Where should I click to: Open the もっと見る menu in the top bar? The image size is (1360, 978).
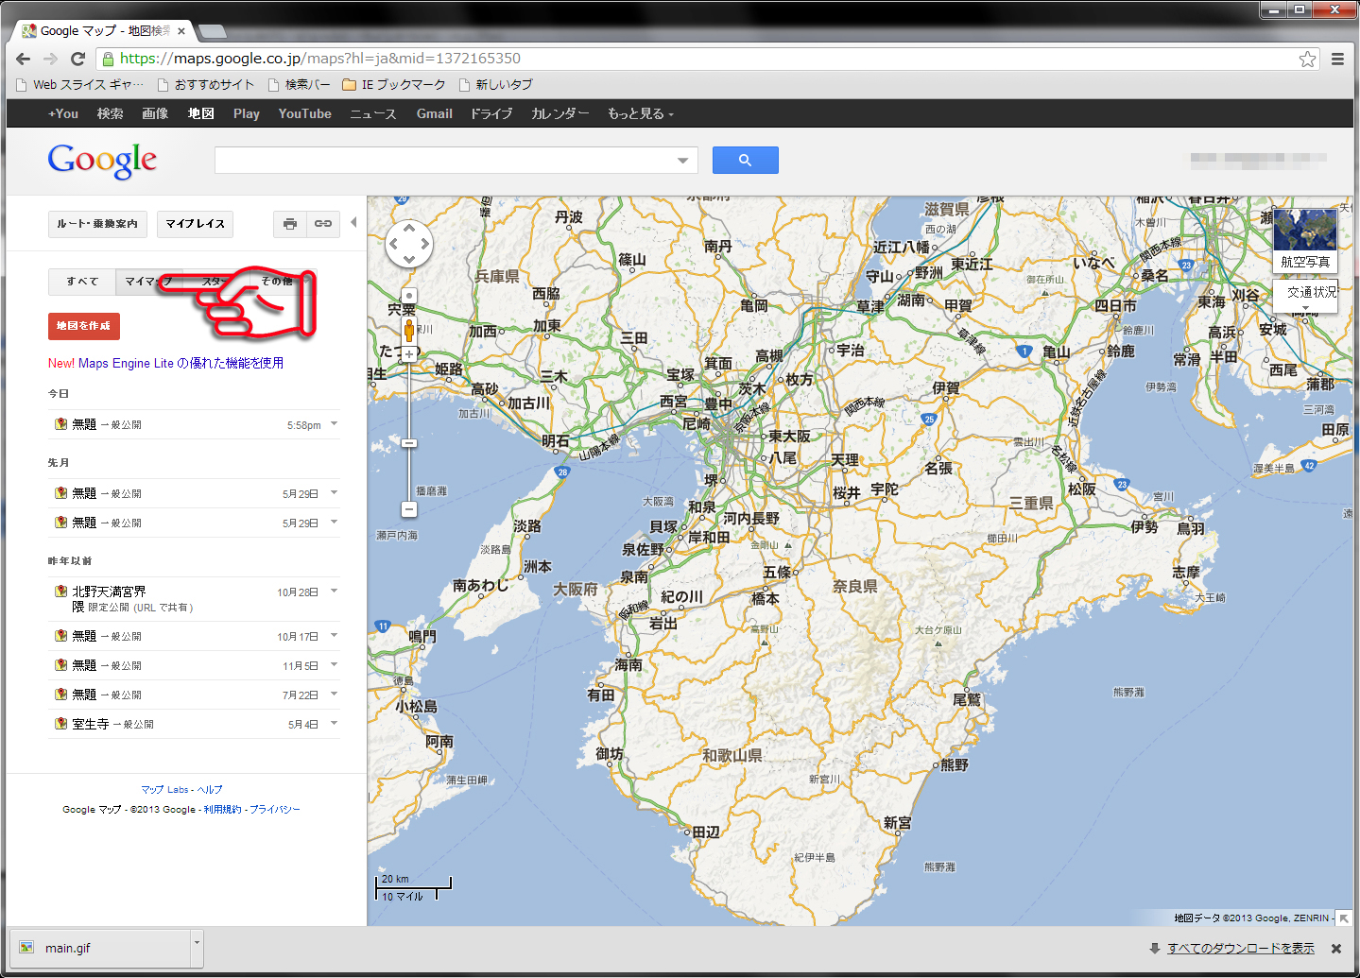click(640, 113)
